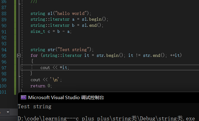
Task: Click the debug console window icon
Action: click(x=24, y=97)
